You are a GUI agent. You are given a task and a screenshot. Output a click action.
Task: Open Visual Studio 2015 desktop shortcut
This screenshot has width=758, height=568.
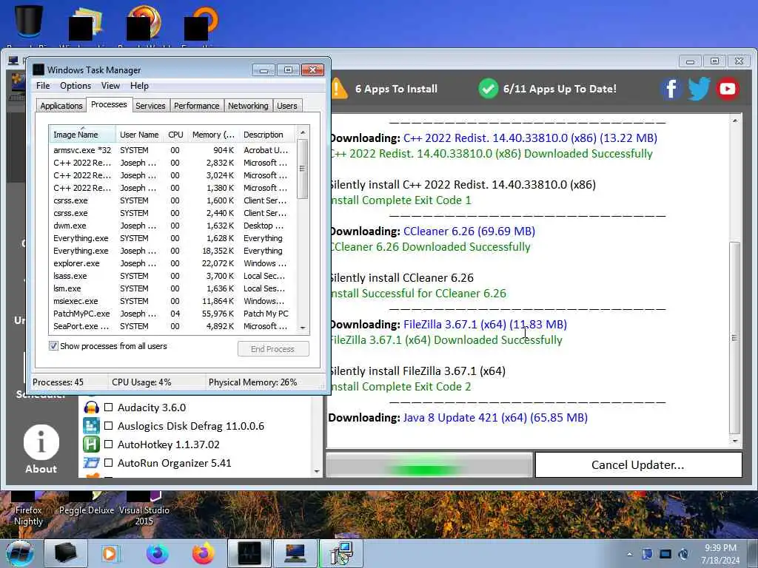point(144,509)
